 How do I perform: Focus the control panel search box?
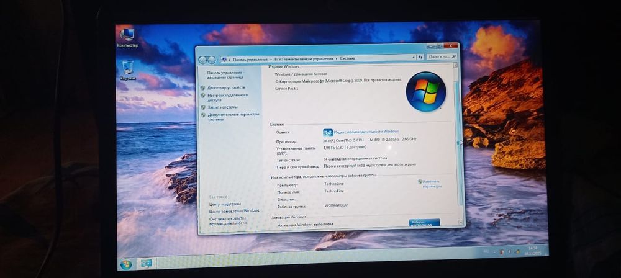click(442, 57)
